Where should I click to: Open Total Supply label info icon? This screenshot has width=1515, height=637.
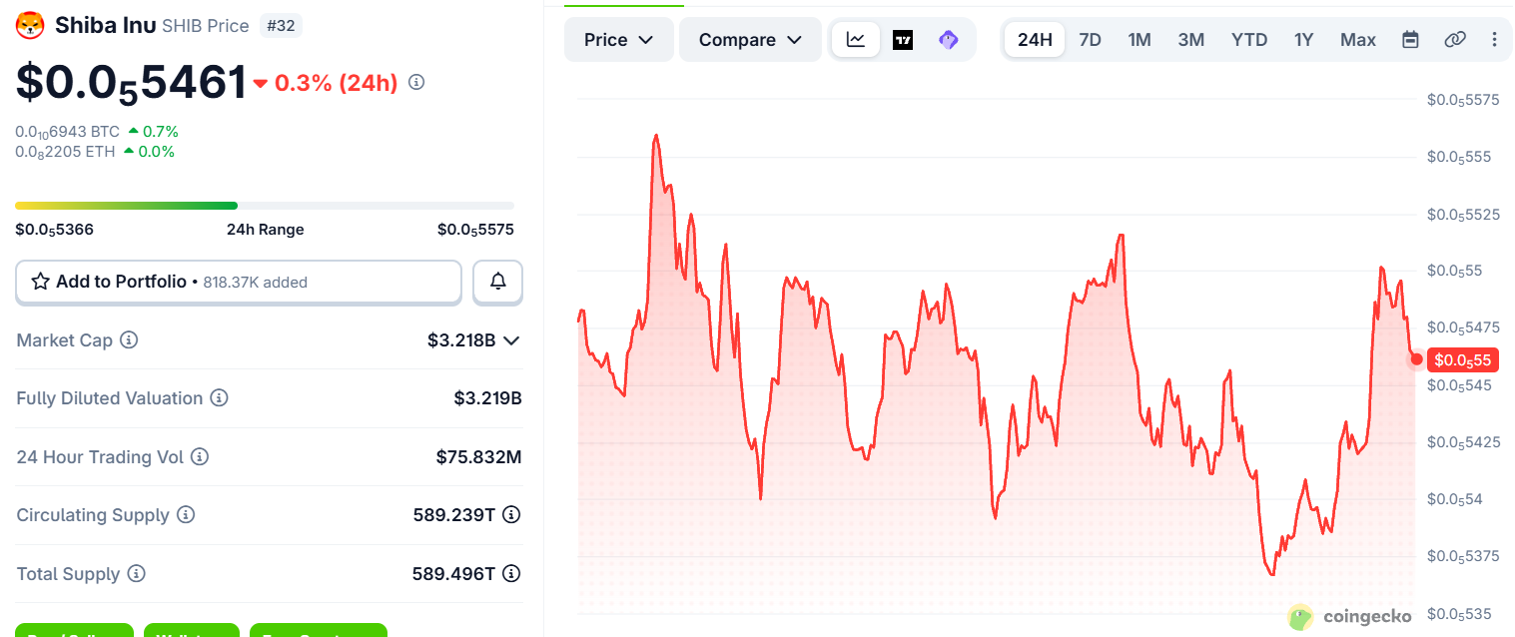136,573
